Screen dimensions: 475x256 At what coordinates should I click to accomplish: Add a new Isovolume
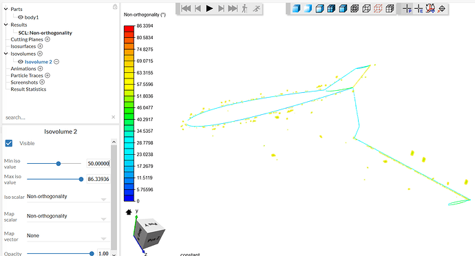coord(40,54)
